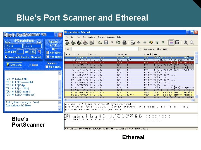Open the Capture menu
The height and width of the screenshot is (150, 201).
pos(92,37)
